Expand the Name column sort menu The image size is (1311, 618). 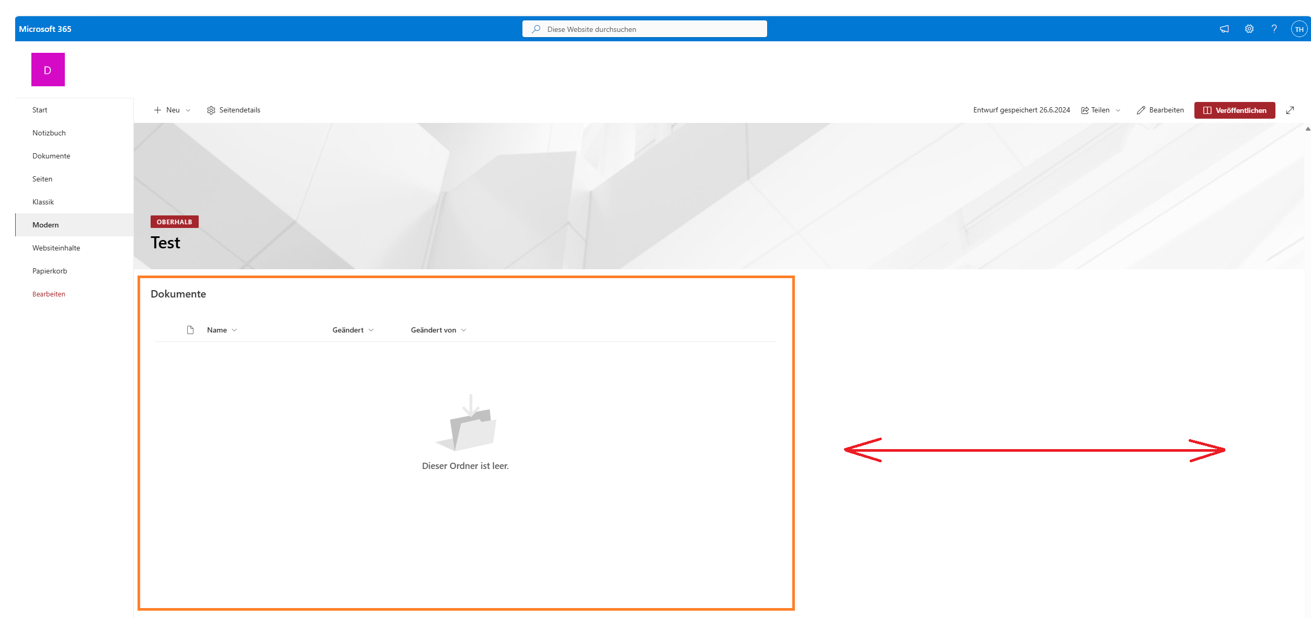pos(222,330)
